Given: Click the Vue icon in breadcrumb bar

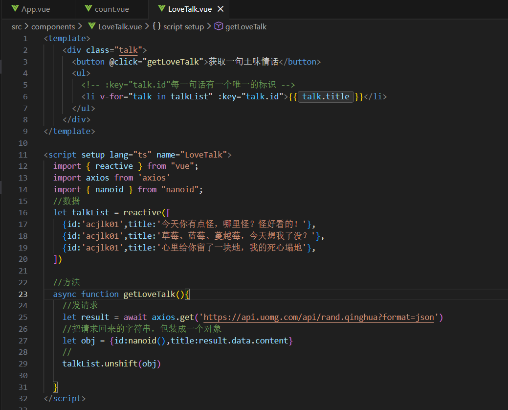Looking at the screenshot, I should tap(92, 26).
